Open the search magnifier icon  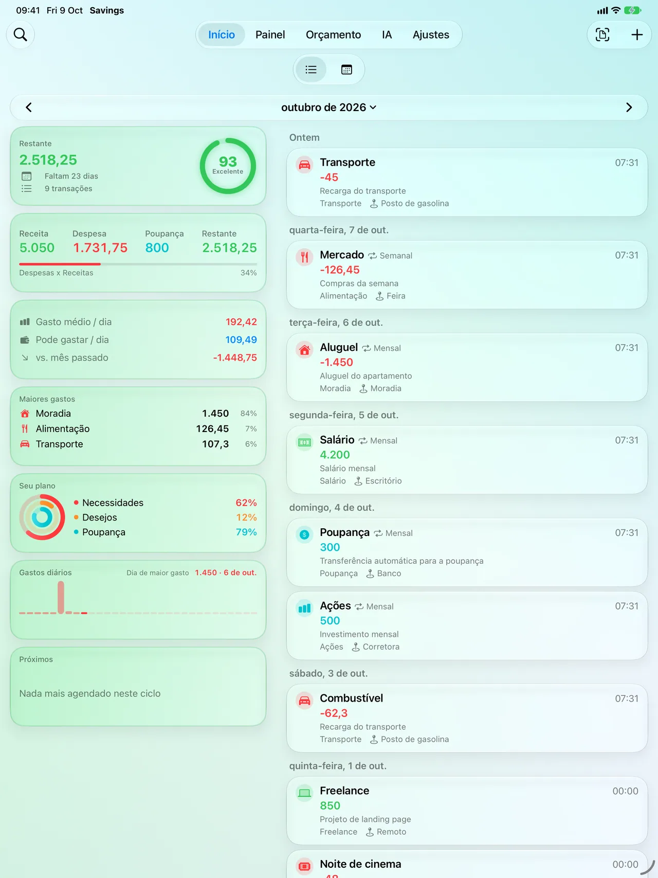coord(20,34)
